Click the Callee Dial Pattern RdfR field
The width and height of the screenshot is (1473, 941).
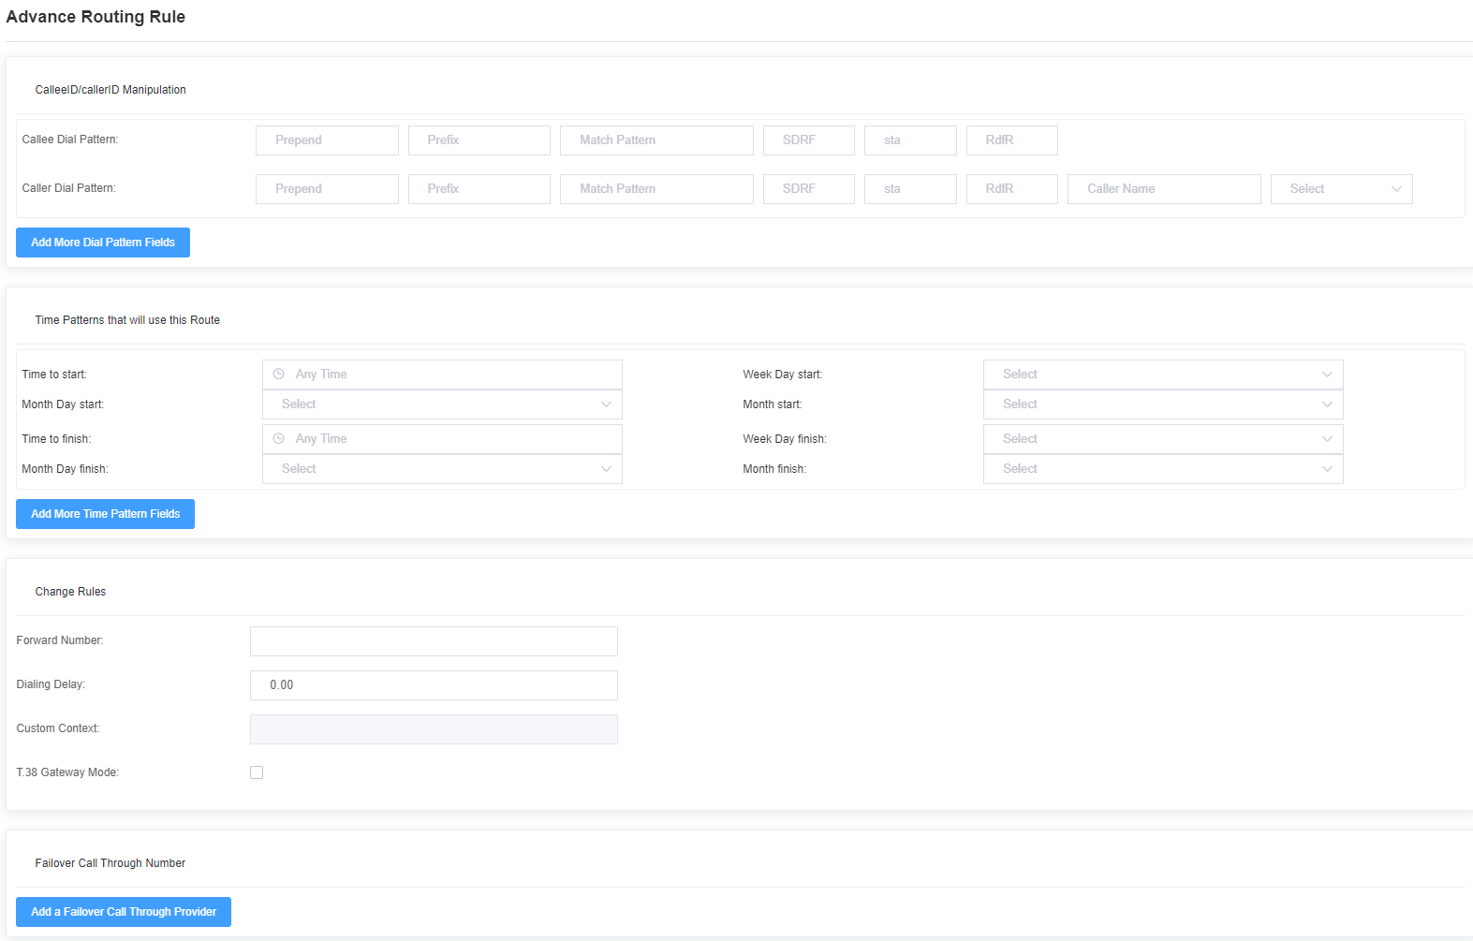[1012, 140]
